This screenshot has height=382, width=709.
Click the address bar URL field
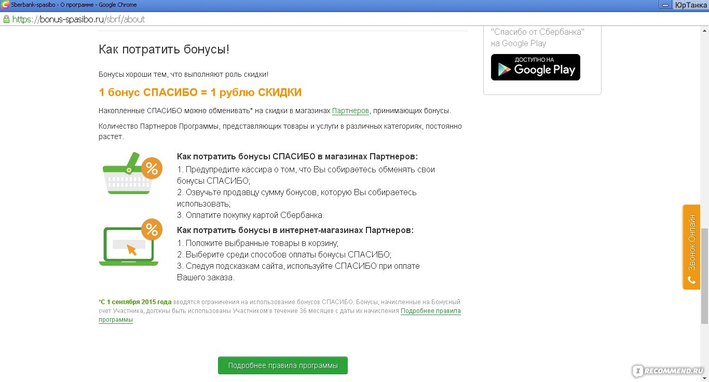coord(354,19)
